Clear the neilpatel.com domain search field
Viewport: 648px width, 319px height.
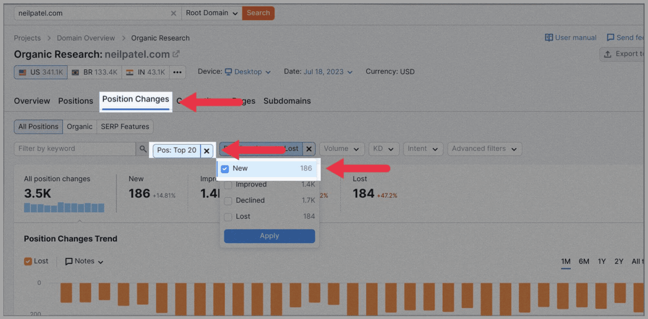tap(173, 13)
